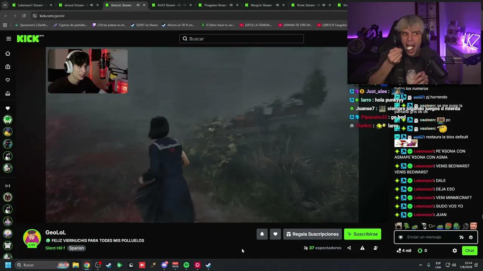
Task: Click the notification bell for GeoLoL
Action: [262, 234]
